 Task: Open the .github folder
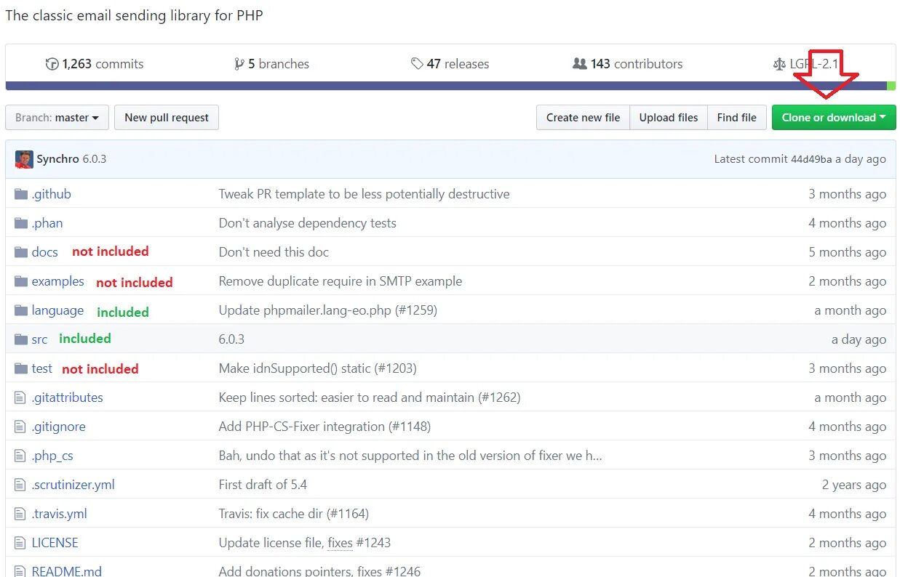(x=51, y=194)
